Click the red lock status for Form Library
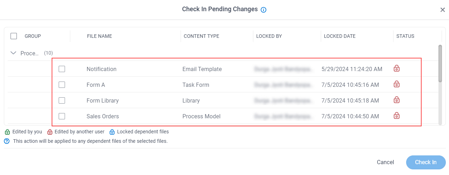The height and width of the screenshot is (175, 449). coord(396,100)
